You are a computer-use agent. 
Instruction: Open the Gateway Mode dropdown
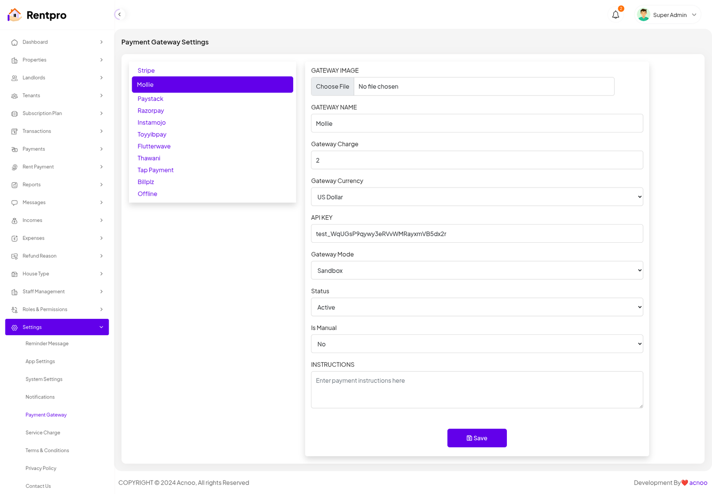(477, 270)
